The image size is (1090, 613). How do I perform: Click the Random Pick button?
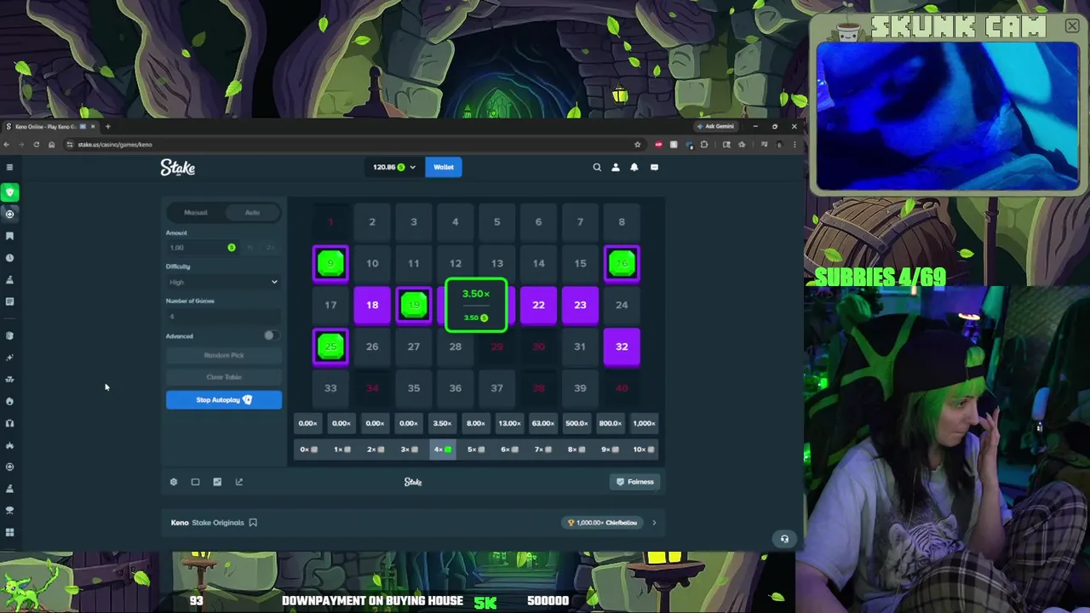click(223, 355)
